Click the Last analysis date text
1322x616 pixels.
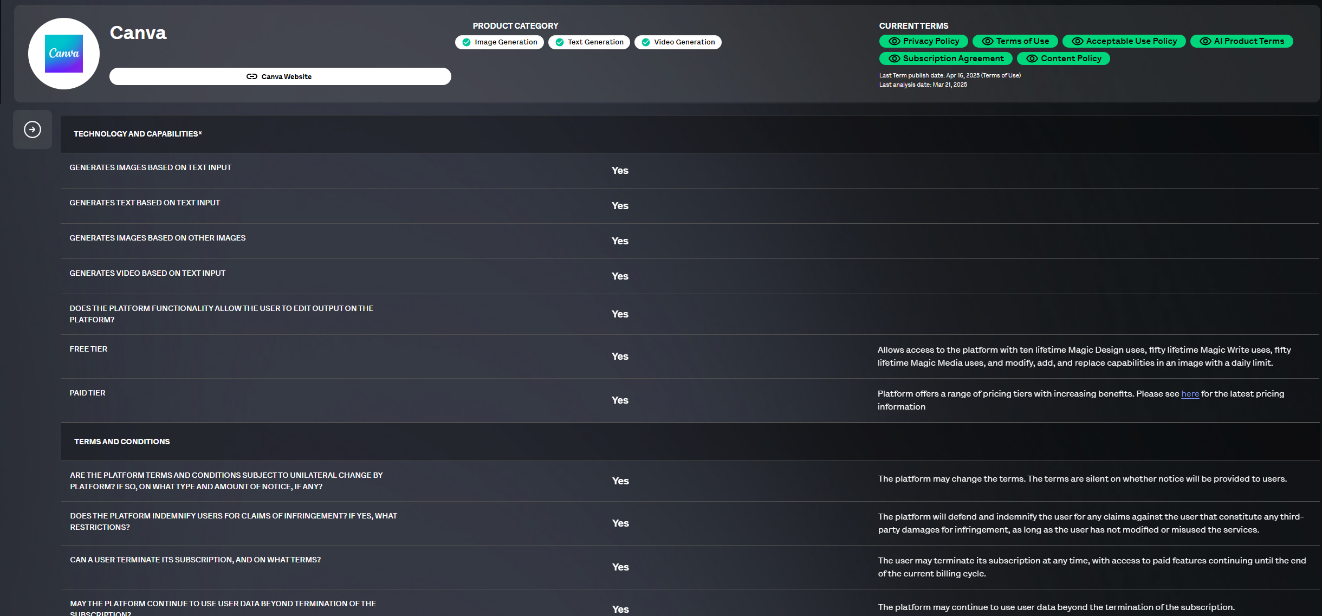pos(923,85)
